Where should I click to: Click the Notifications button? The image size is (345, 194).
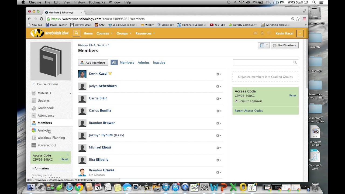[285, 45]
